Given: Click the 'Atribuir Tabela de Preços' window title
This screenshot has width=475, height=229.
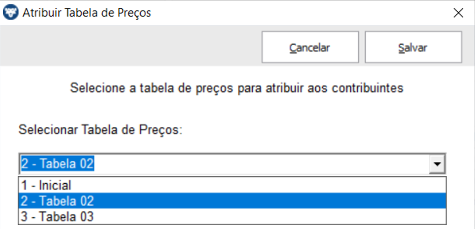Looking at the screenshot, I should [x=87, y=13].
